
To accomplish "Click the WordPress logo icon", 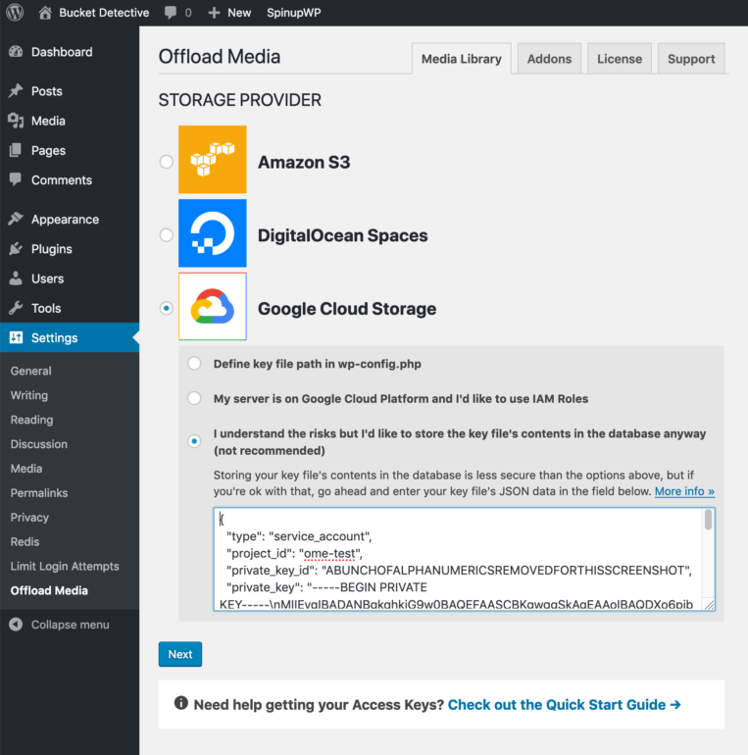I will click(x=15, y=13).
